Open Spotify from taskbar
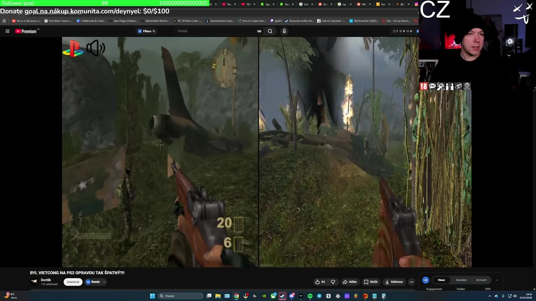Viewport: 536px width, 301px height. 310,296
